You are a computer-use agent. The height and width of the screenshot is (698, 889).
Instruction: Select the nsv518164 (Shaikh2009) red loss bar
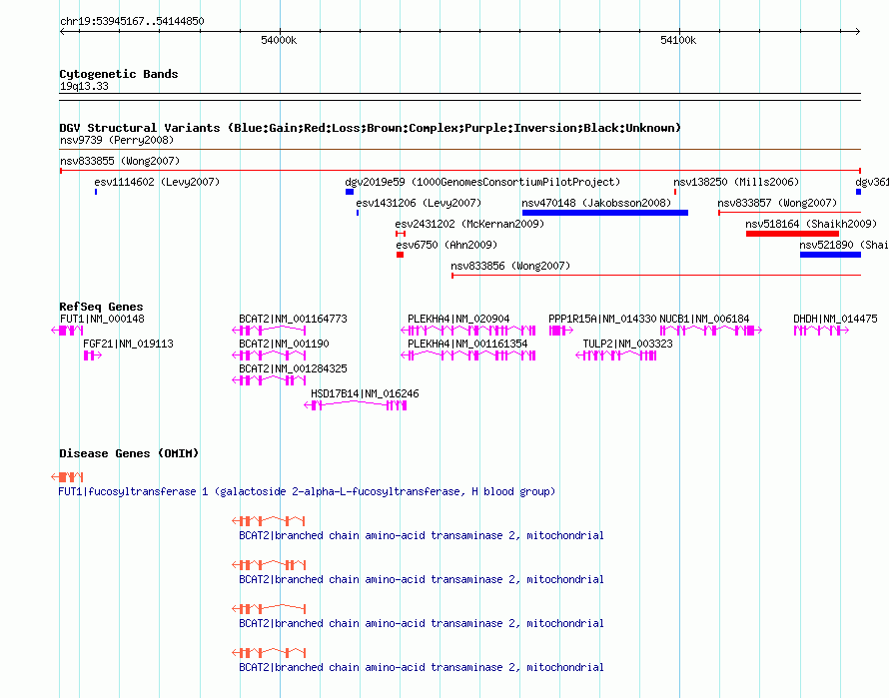point(792,234)
